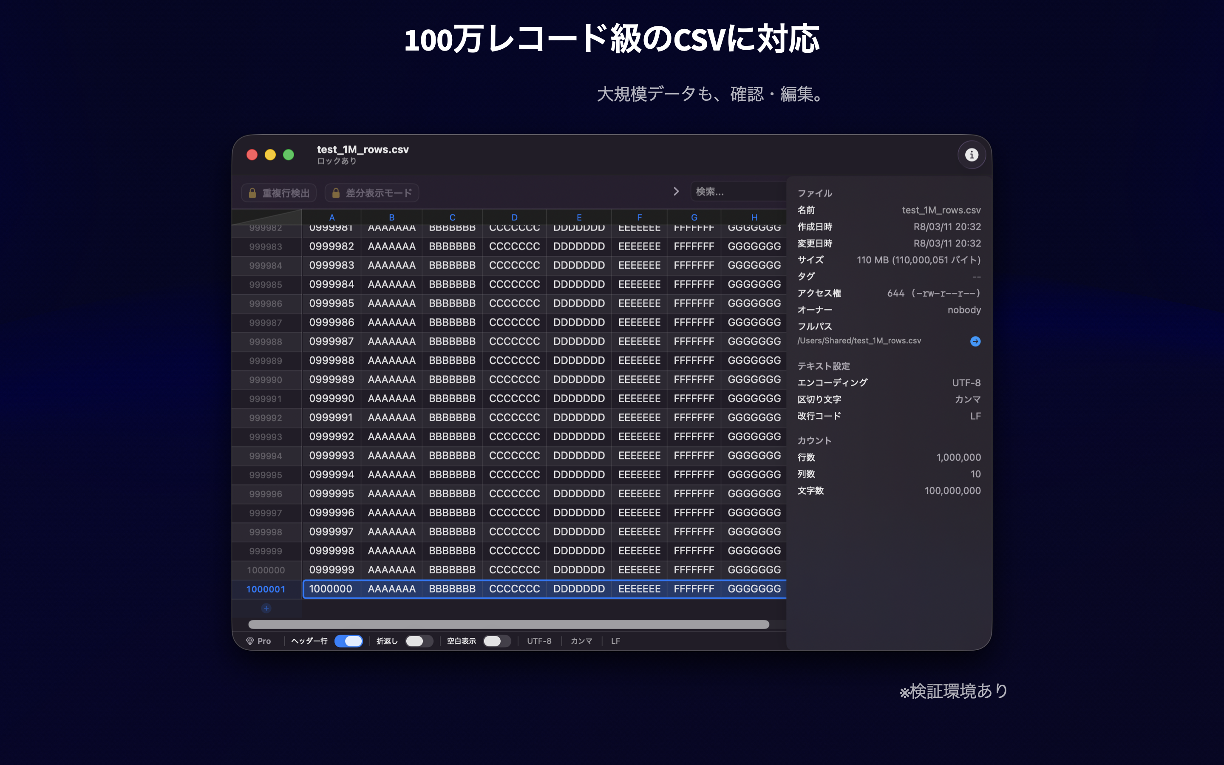This screenshot has height=765, width=1224.
Task: Select column header A
Action: coord(331,217)
